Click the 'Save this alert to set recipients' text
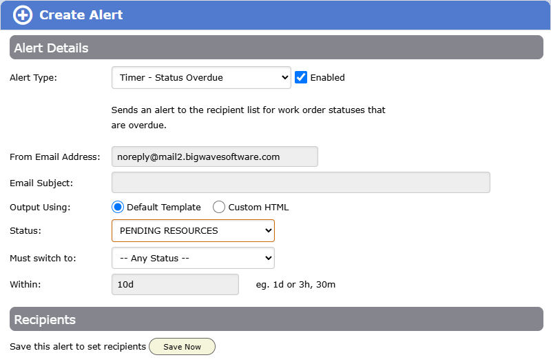This screenshot has width=551, height=362. tap(78, 347)
